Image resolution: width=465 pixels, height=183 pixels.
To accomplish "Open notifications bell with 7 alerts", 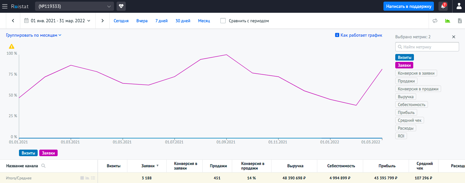I will 443,6.
